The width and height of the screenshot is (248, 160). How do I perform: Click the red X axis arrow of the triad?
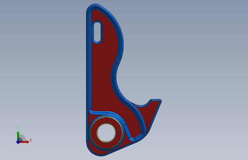click(24, 142)
